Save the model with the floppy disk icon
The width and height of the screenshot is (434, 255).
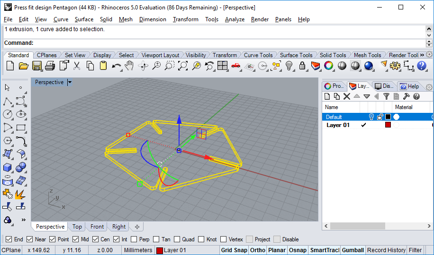tap(37, 66)
